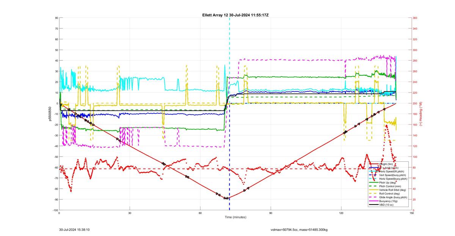Click the W = dz/dt (cm/s) legend entry

384,168
